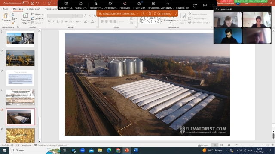Open the font size dropdown
Screen dimensions: 275x154
(x=82, y=16)
